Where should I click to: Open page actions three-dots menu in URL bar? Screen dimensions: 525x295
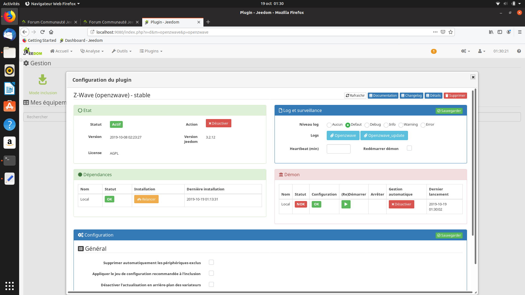435,32
